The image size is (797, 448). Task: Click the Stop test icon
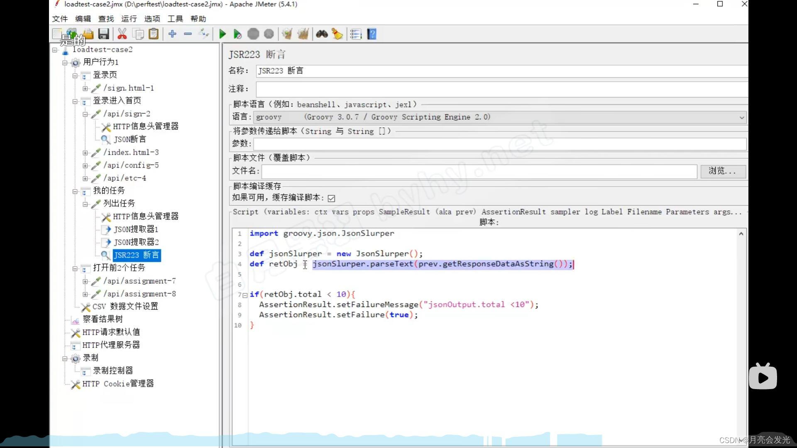pos(253,34)
